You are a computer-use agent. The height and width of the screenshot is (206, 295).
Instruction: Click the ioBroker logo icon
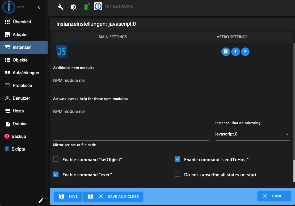pos(9,7)
